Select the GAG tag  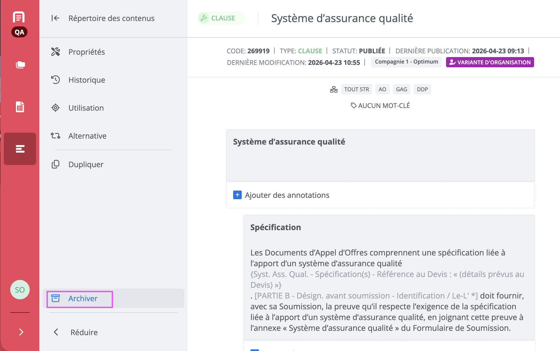click(x=402, y=89)
